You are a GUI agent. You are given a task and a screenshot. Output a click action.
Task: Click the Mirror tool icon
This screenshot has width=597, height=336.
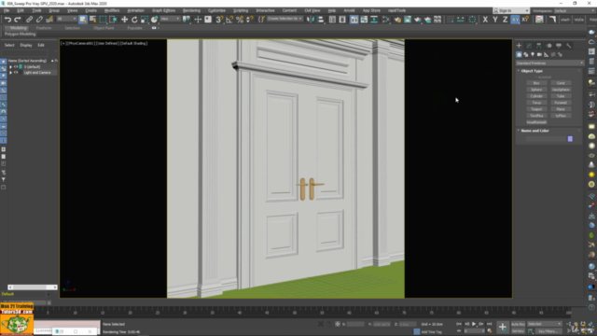(311, 20)
